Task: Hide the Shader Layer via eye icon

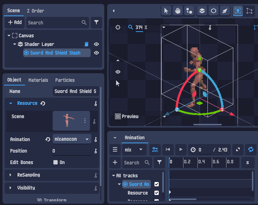Action: click(96, 44)
